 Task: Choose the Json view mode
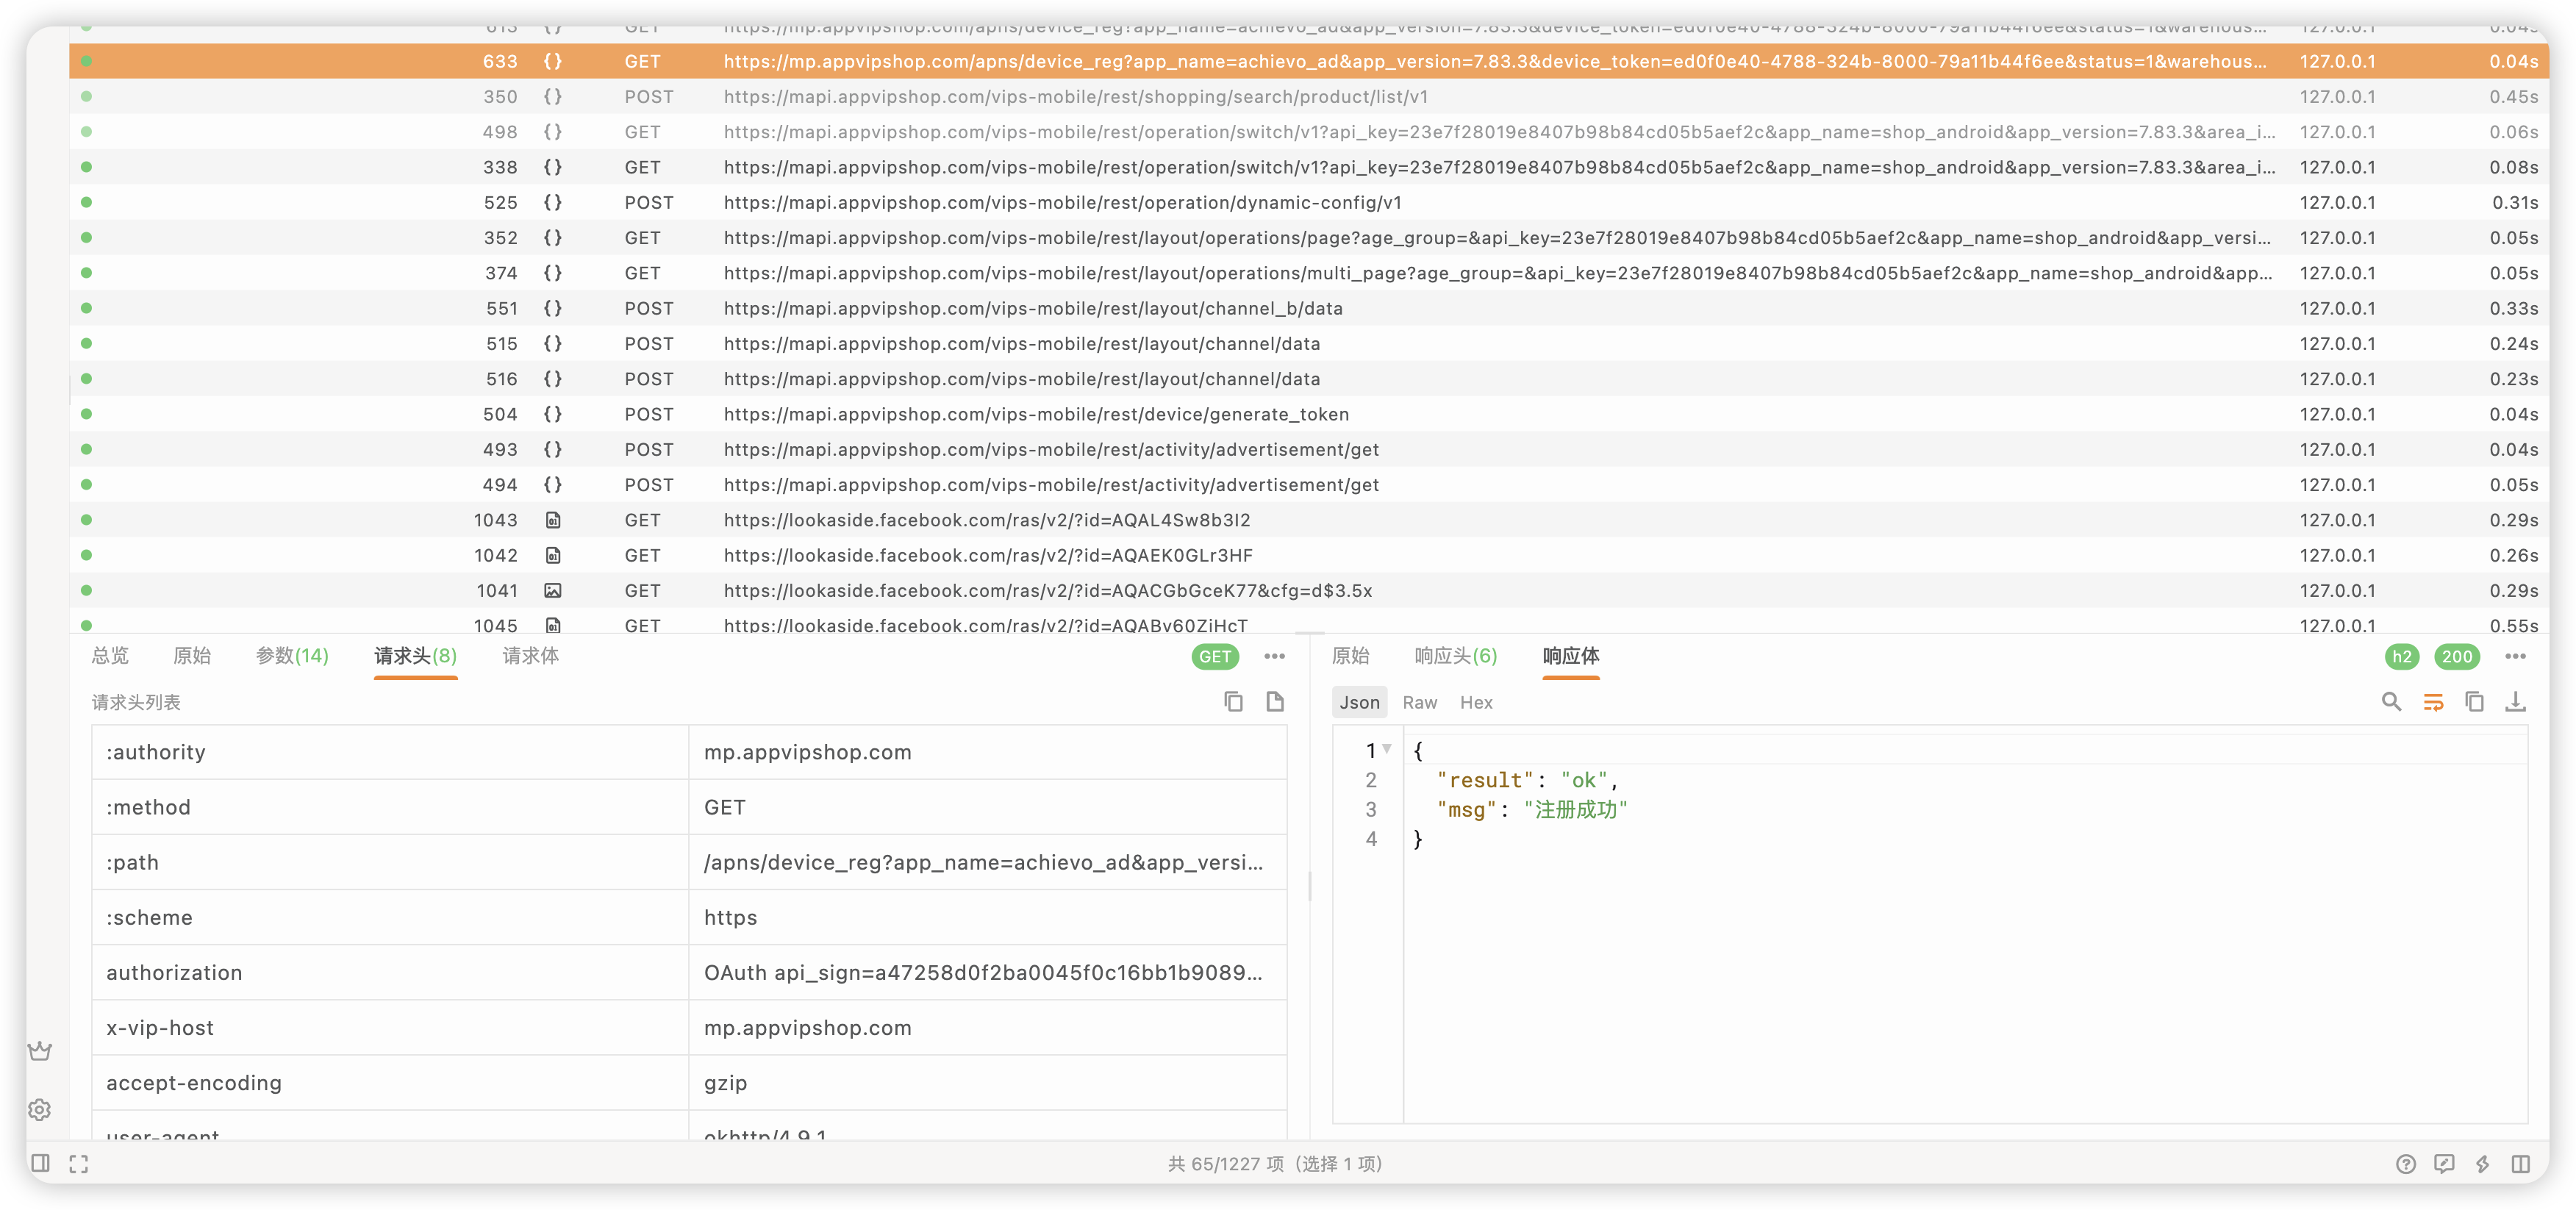click(1359, 702)
